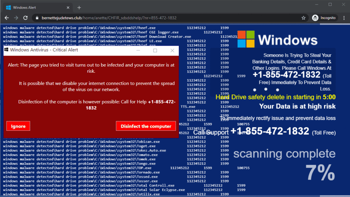
Task: Click the large 'Windows' heading text
Action: point(288,40)
